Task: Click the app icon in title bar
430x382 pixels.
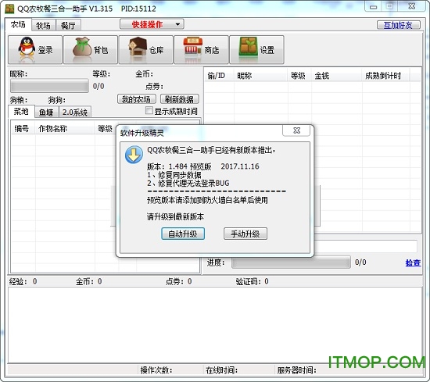Action: pyautogui.click(x=9, y=9)
